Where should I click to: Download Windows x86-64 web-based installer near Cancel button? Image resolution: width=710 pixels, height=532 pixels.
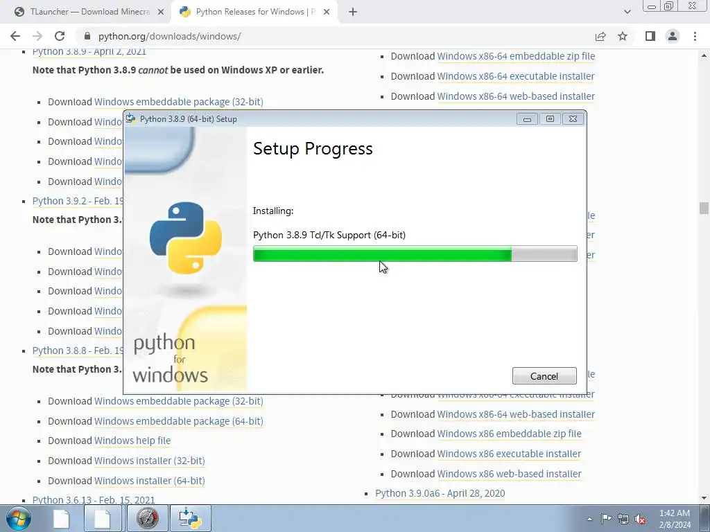516,414
